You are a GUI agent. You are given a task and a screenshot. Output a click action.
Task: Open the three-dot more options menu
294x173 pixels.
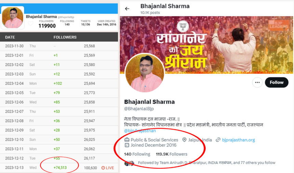(257, 82)
